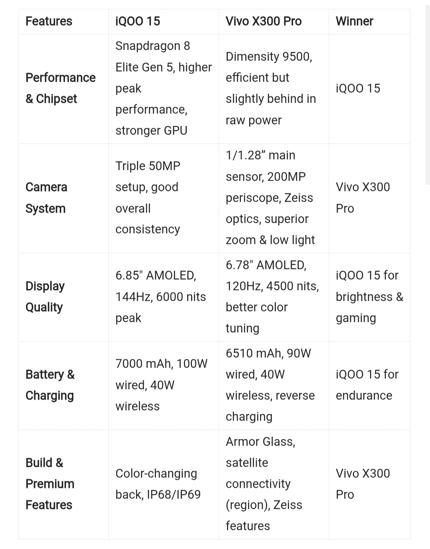Click the Triple 50MP setup cell
Image resolution: width=430 pixels, height=549 pixels.
pos(148,197)
